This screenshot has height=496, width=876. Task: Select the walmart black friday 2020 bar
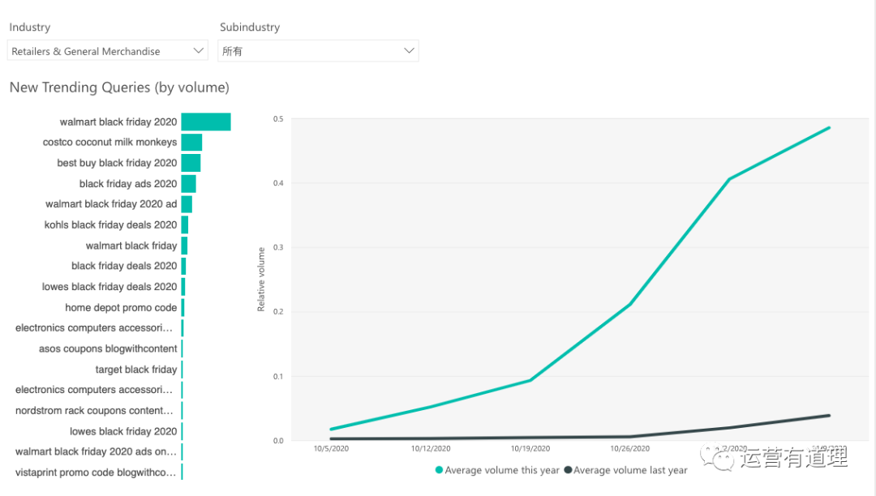coord(206,122)
